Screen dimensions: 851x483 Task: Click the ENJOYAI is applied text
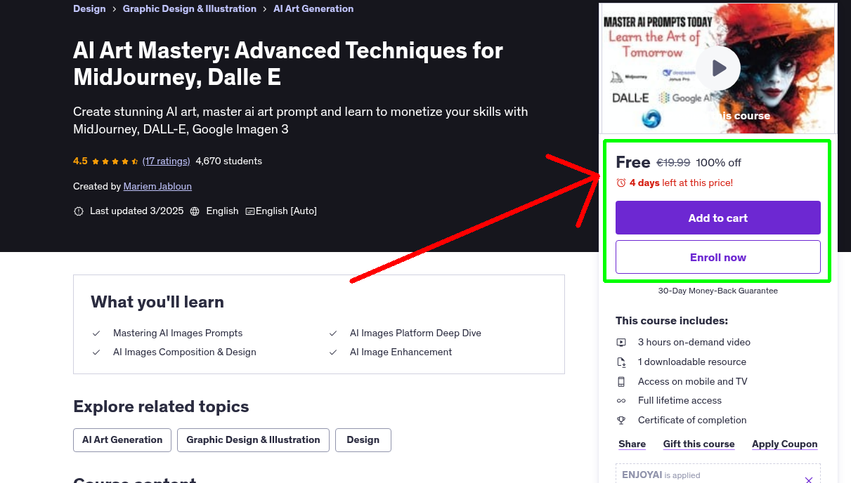pos(661,475)
